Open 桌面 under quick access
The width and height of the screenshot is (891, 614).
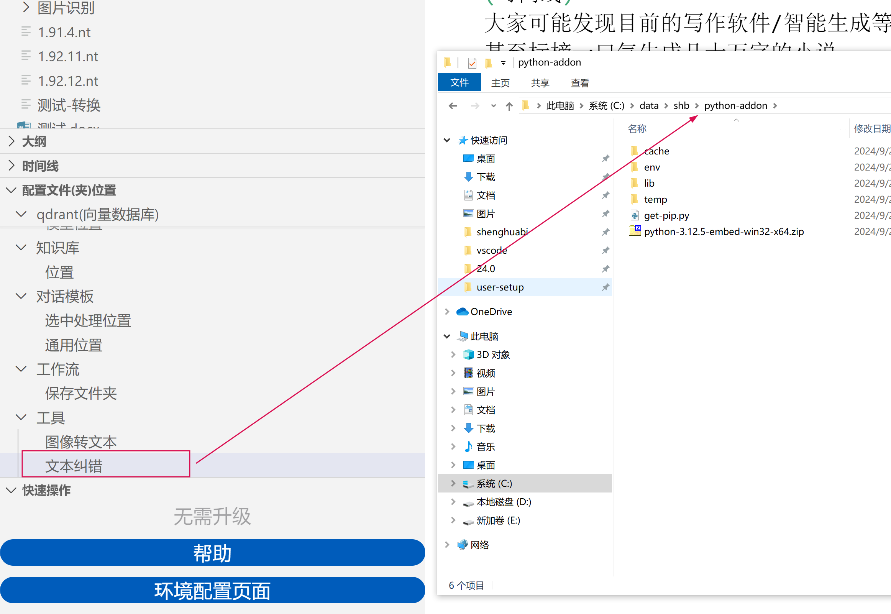click(485, 159)
